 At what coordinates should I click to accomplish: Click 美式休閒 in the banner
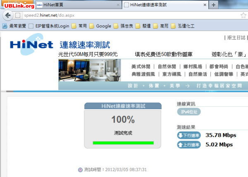[x=141, y=67]
